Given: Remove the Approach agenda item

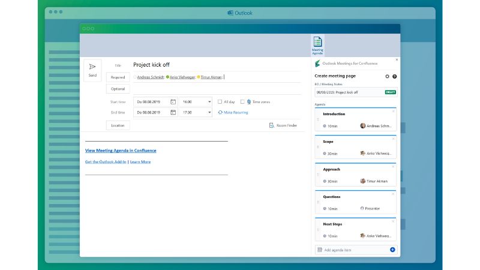Looking at the screenshot, I should tap(394, 166).
